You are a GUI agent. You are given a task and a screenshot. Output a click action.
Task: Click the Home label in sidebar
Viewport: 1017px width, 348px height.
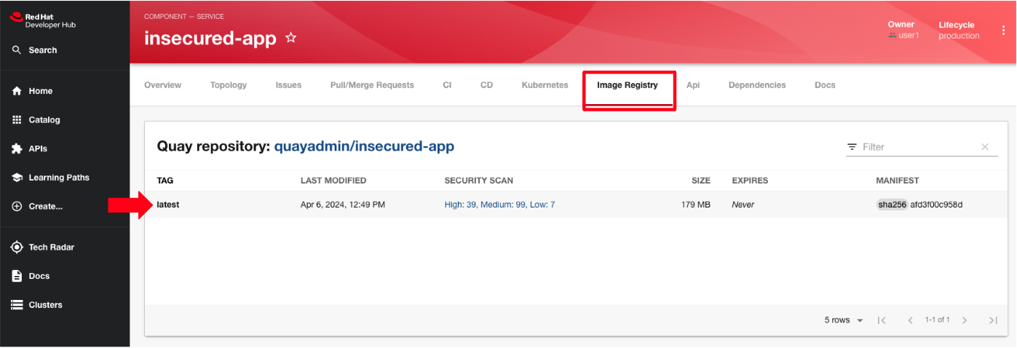(x=41, y=91)
